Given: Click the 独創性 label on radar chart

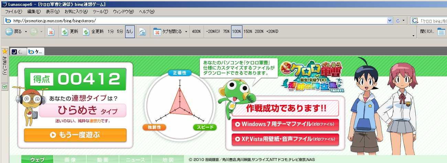Looking at the screenshot, I should coord(154,127).
